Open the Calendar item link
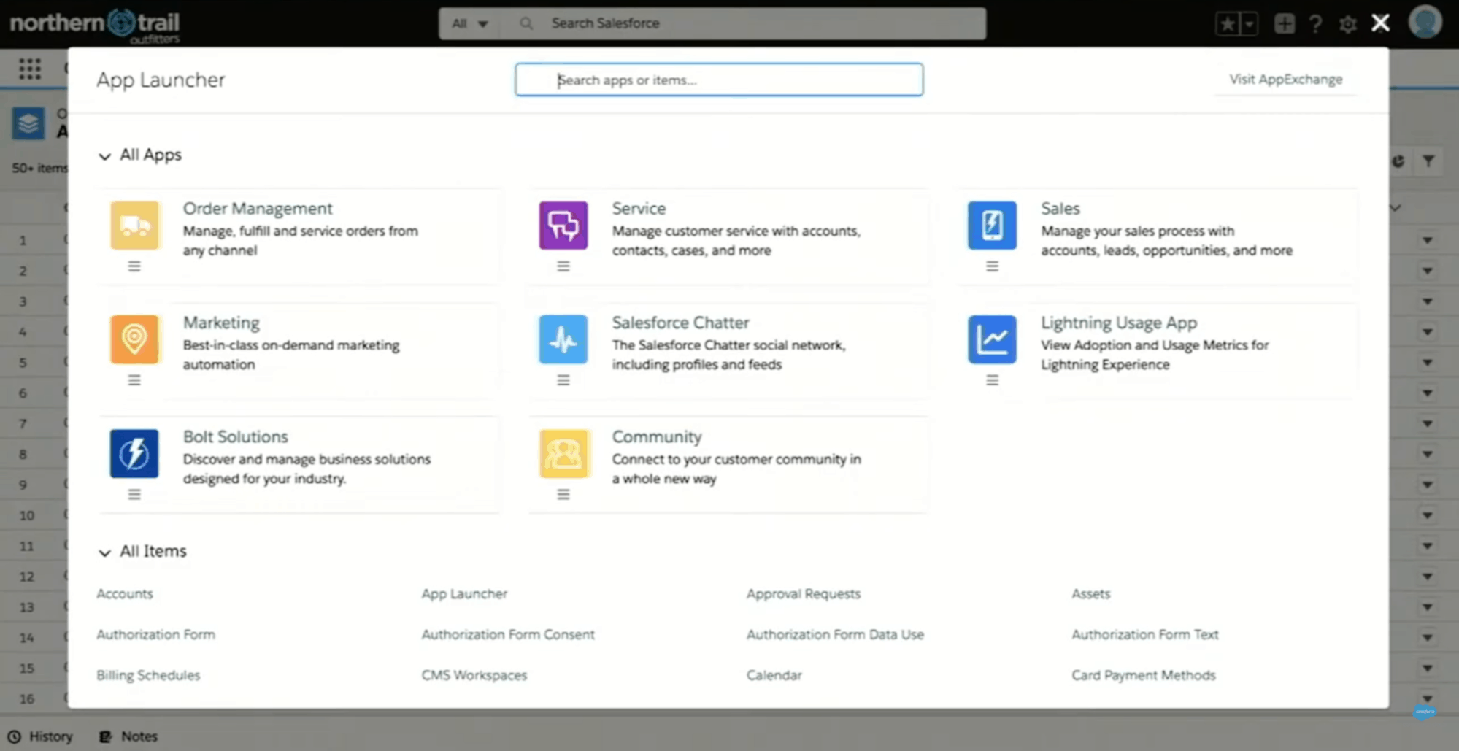This screenshot has width=1459, height=751. 774,675
